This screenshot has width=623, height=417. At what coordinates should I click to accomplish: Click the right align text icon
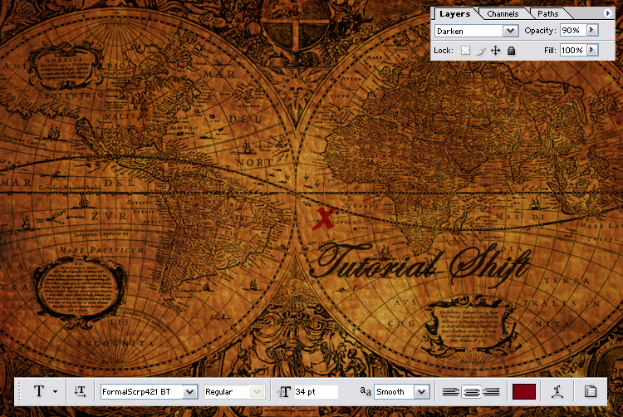pyautogui.click(x=490, y=391)
